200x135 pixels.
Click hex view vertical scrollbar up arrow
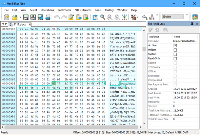pyautogui.click(x=144, y=30)
